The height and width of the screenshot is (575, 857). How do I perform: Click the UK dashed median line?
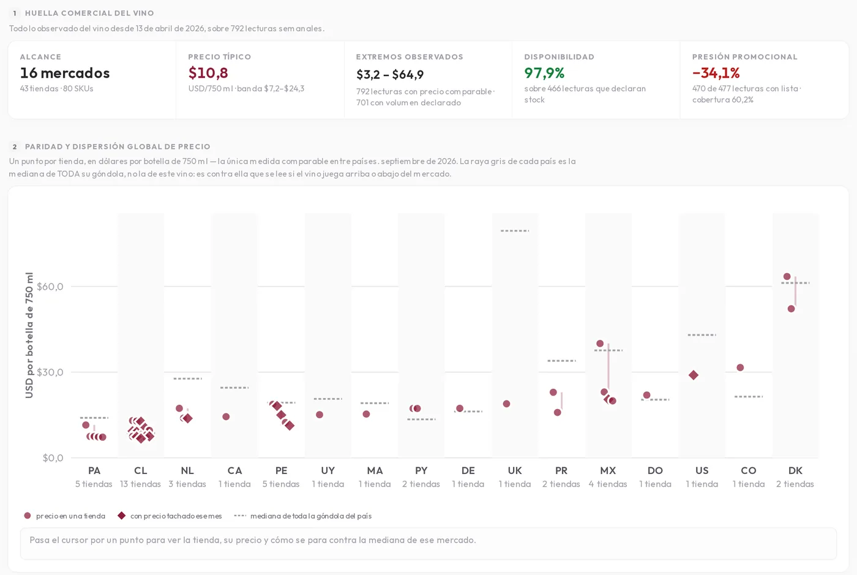(515, 231)
